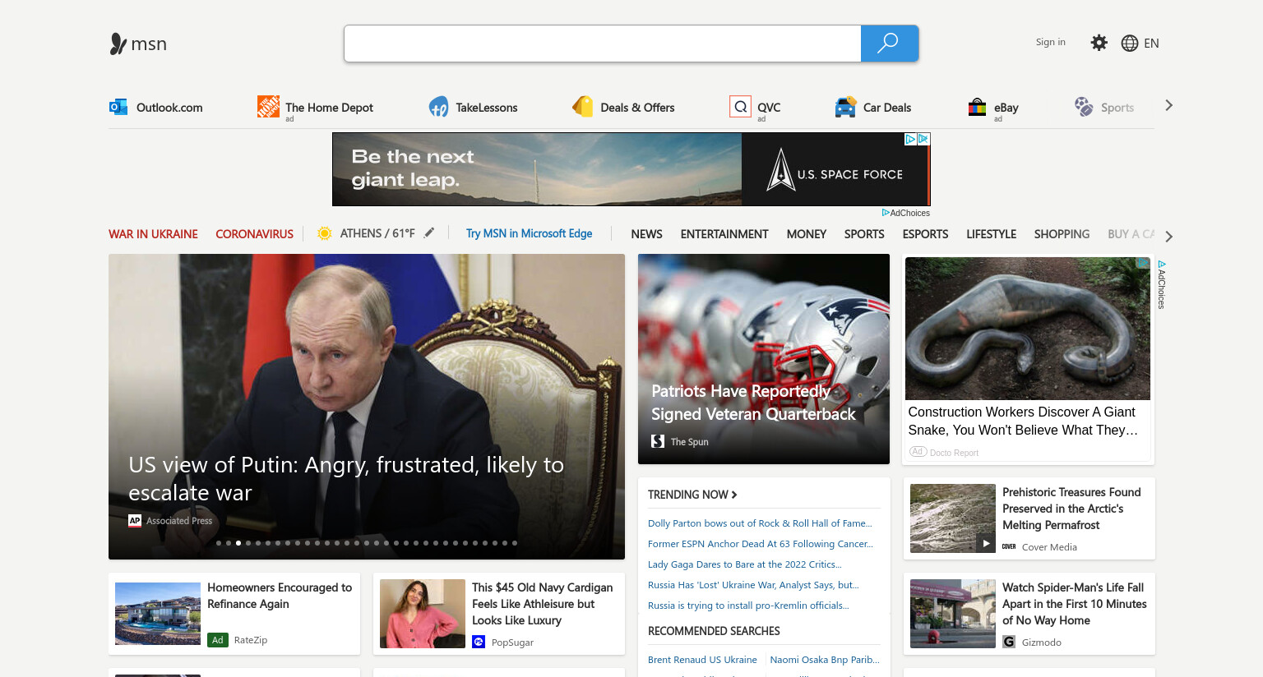Image resolution: width=1263 pixels, height=677 pixels.
Task: Edit location with the pencil icon
Action: click(429, 233)
